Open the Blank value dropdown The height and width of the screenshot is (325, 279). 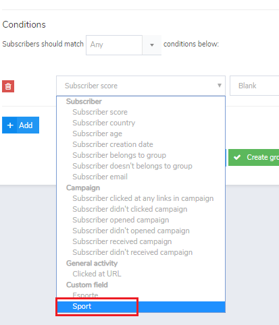(255, 86)
